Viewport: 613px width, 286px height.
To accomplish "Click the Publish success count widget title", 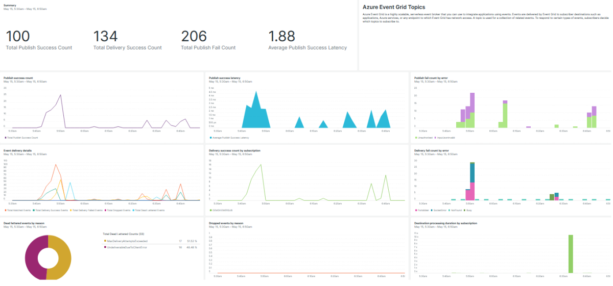I will (x=18, y=78).
